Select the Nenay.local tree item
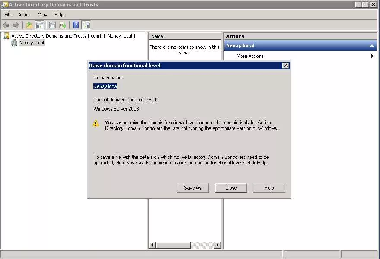Screen dimensions: 380x259 point(32,43)
